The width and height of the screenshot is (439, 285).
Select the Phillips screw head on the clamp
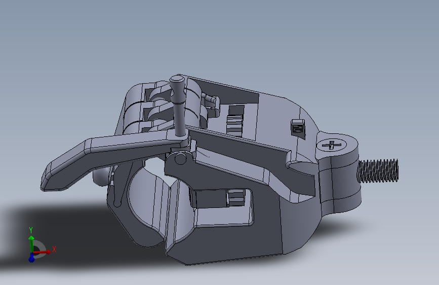pos(332,145)
